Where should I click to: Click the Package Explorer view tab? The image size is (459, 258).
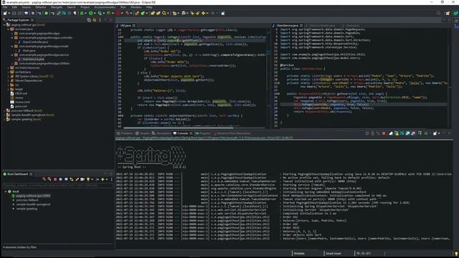pos(18,20)
